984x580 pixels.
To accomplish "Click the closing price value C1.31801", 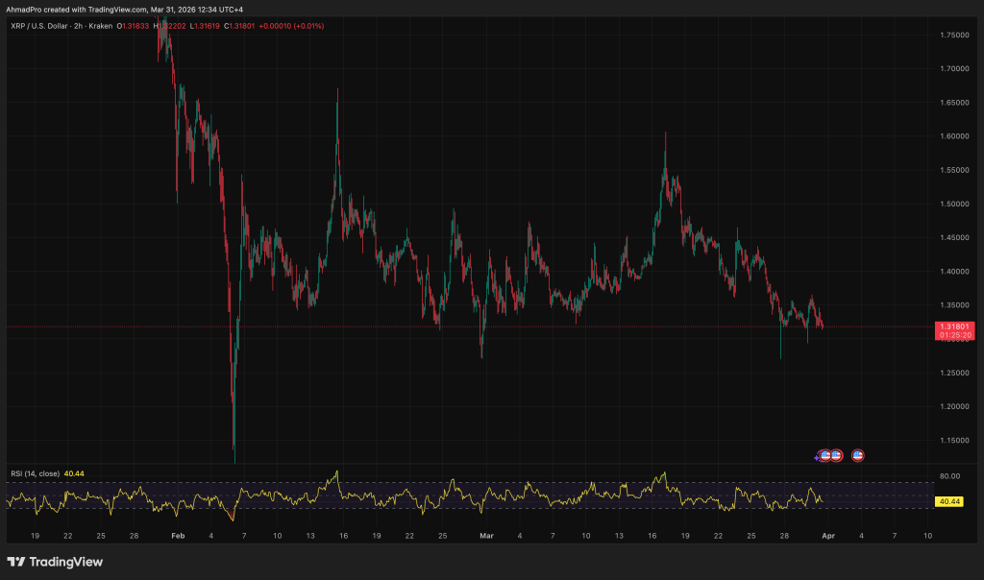I will [244, 26].
